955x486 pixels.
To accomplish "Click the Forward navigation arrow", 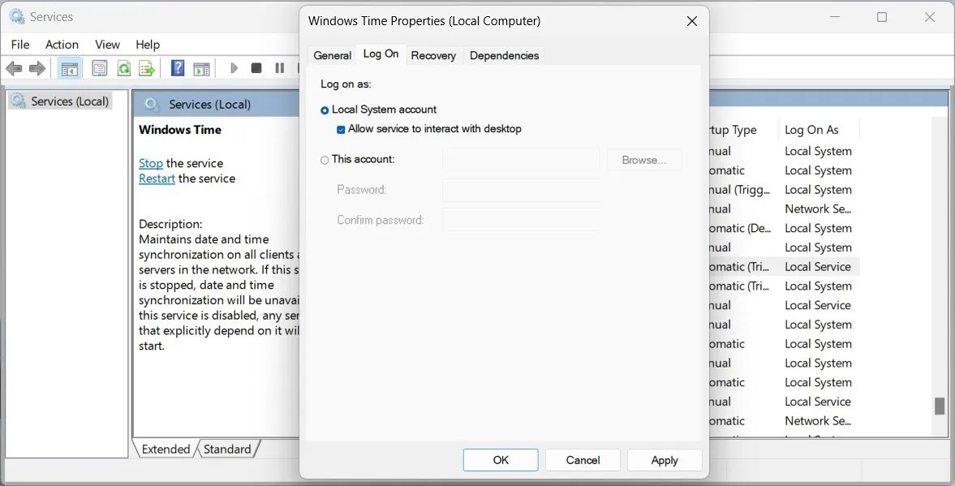I will tap(37, 67).
